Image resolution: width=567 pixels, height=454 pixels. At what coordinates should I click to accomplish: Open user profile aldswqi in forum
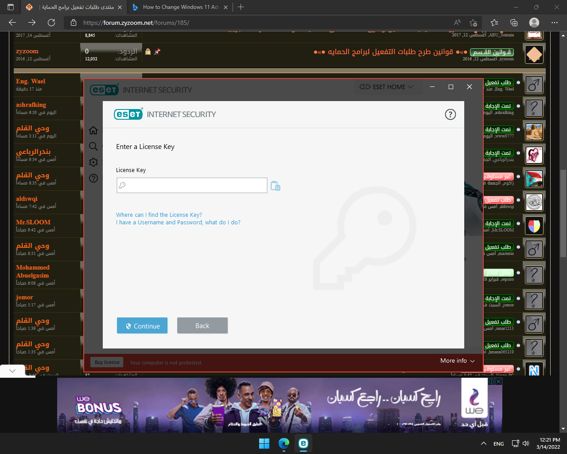click(27, 199)
